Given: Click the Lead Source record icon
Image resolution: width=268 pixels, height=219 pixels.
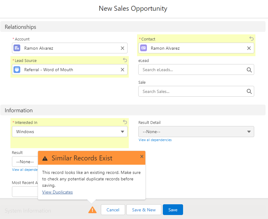Looking at the screenshot, I should [17, 69].
